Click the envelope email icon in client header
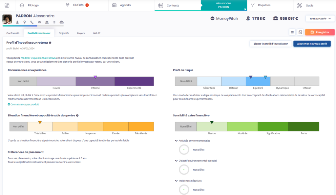This screenshot has width=336, height=195. (39, 22)
